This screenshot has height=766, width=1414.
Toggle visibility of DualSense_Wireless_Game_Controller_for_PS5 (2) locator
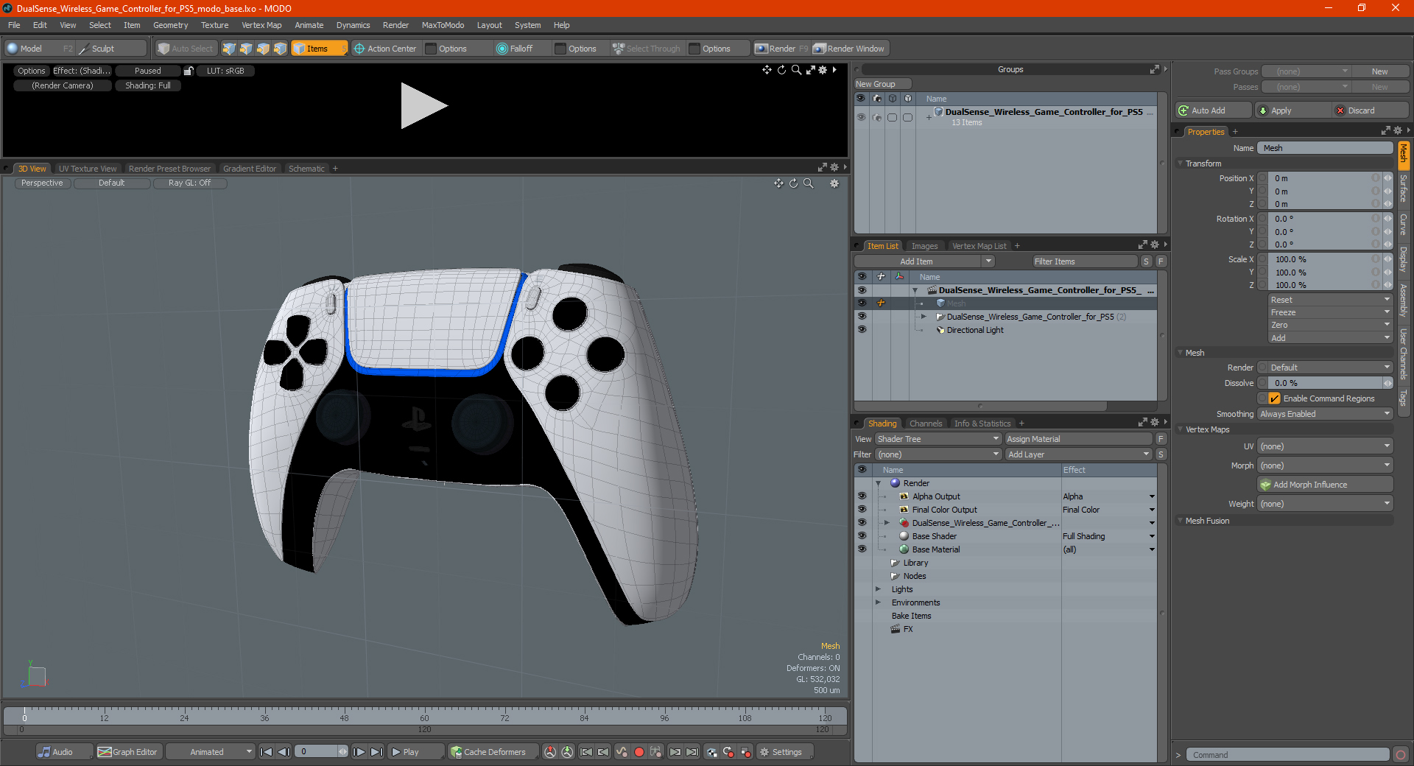coord(862,317)
